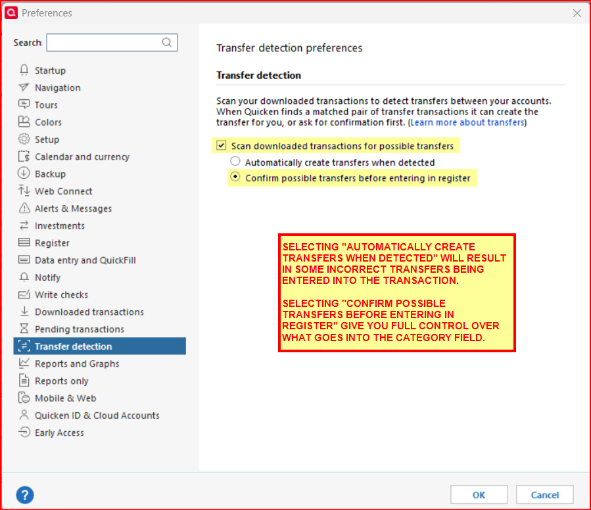Screen dimensions: 591x510
Task: Toggle Scan downloaded transactions checkbox
Action: click(x=222, y=145)
